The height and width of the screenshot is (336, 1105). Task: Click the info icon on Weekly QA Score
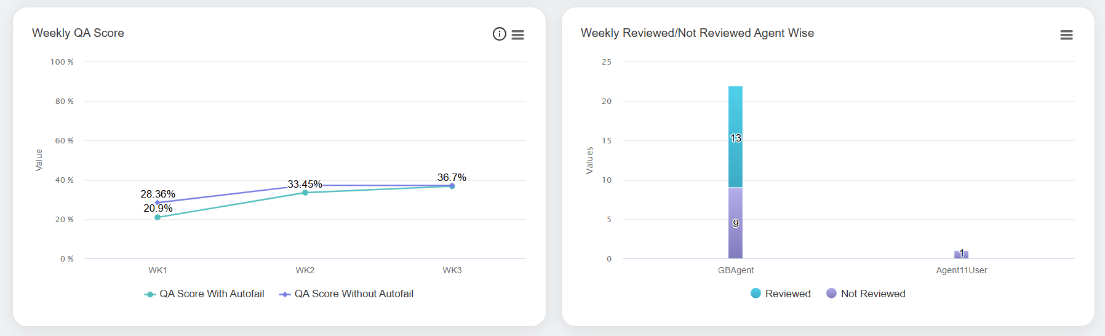click(x=500, y=34)
